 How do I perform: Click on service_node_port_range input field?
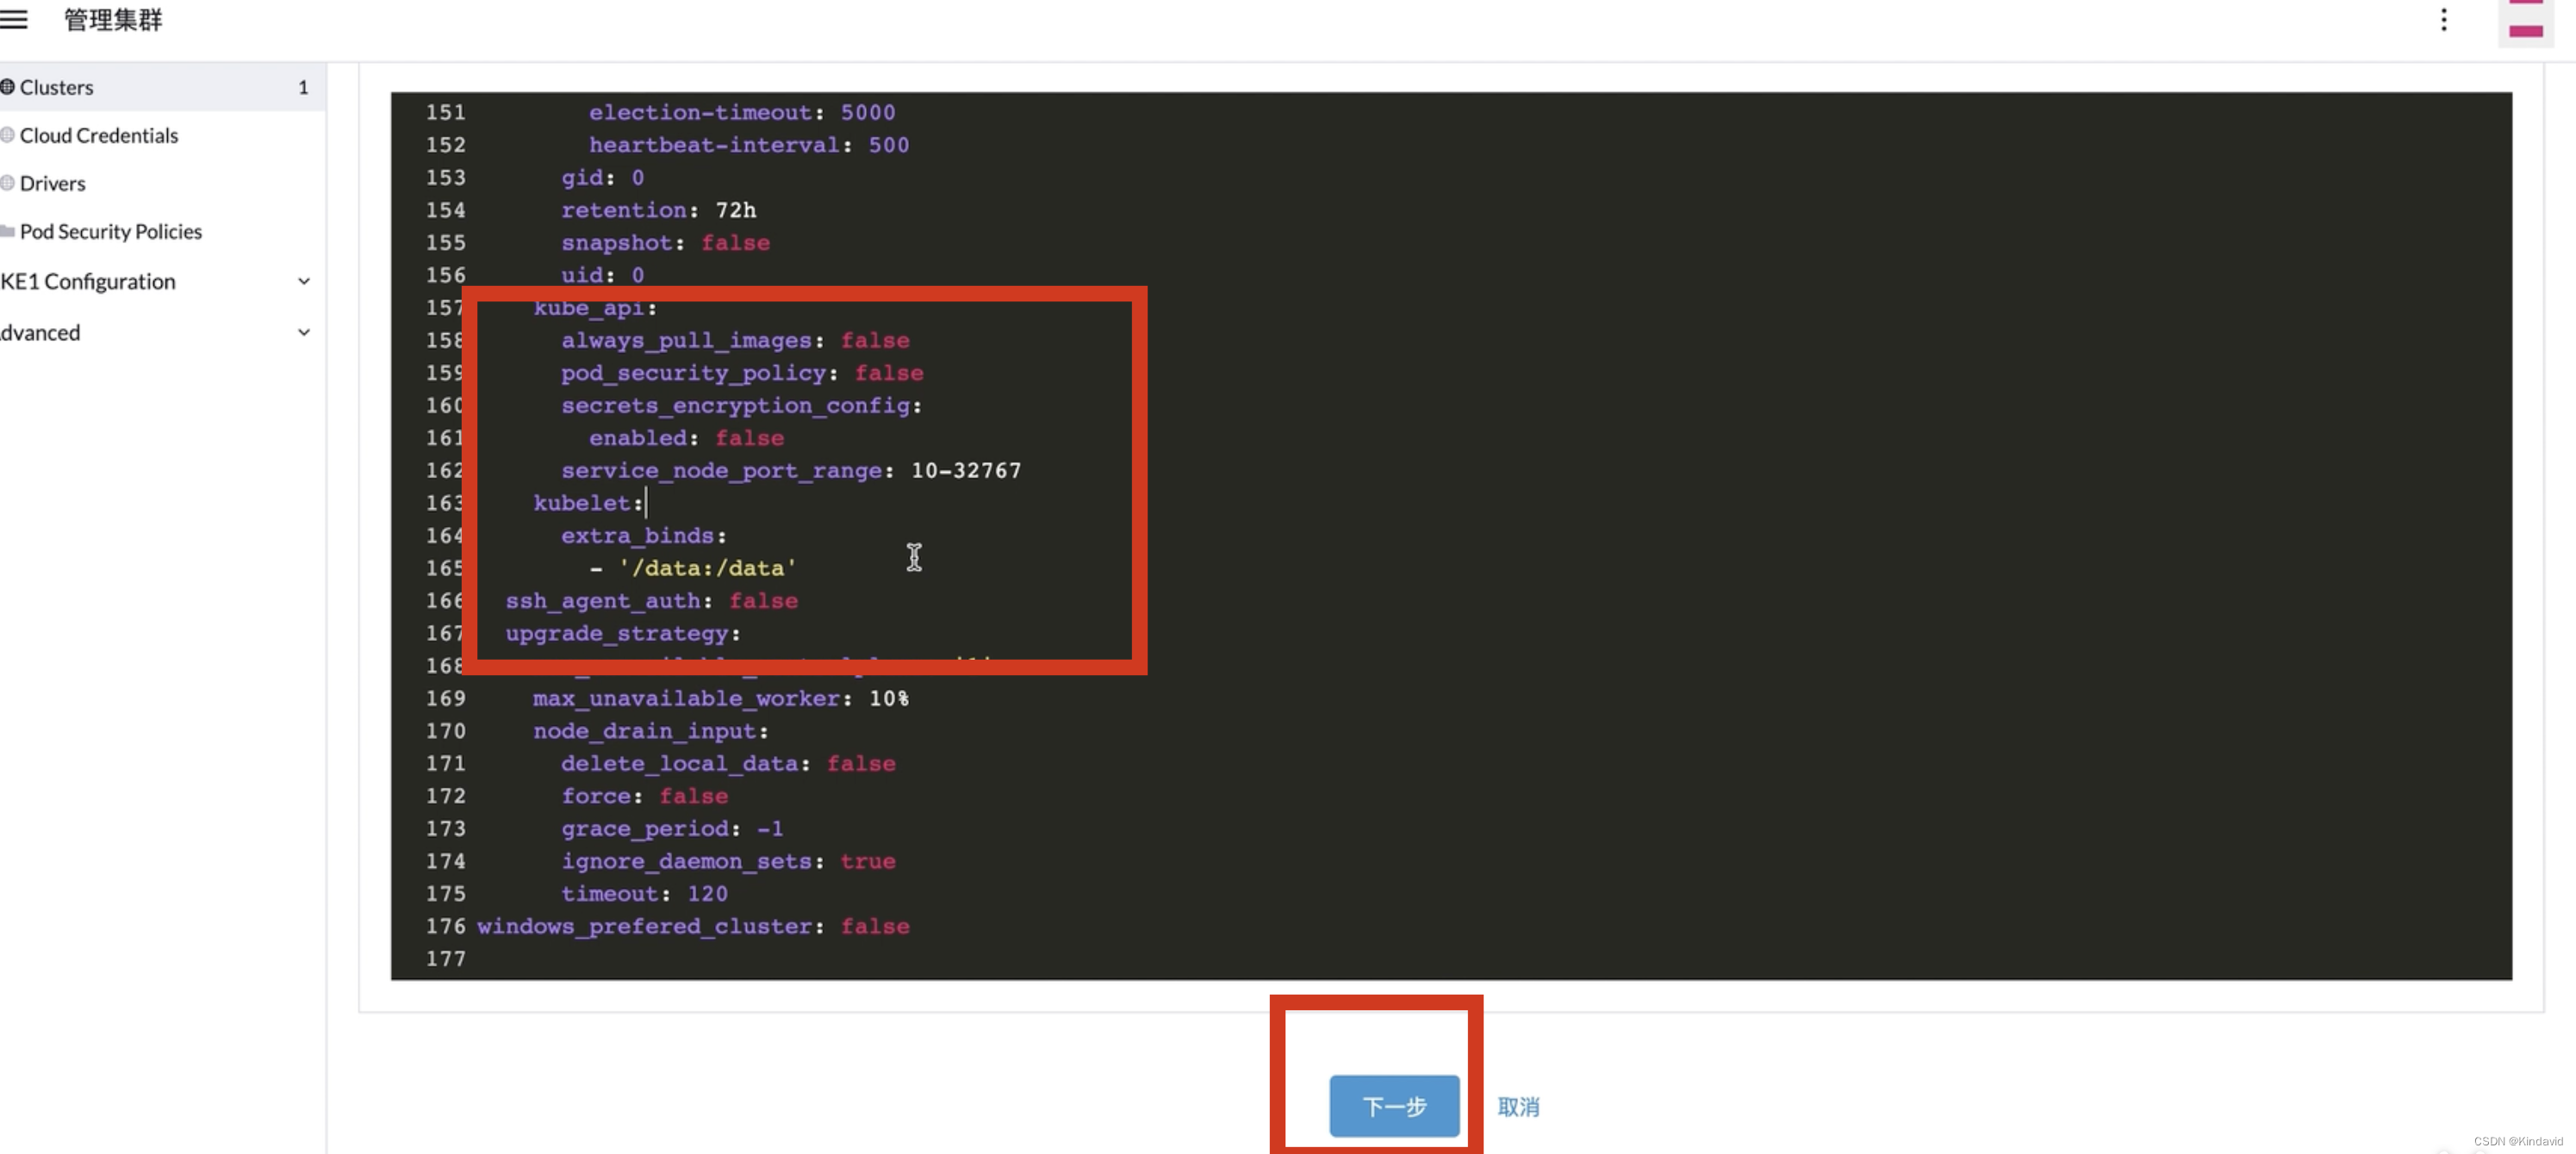point(966,471)
